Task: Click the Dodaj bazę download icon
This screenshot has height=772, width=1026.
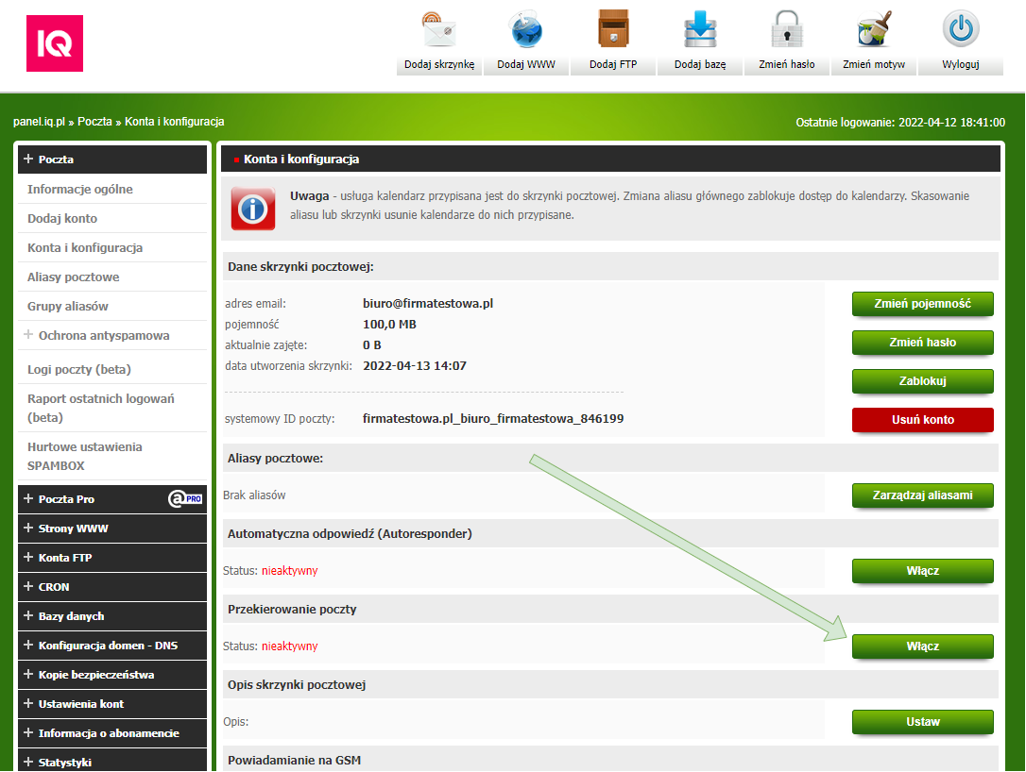Action: pos(700,29)
